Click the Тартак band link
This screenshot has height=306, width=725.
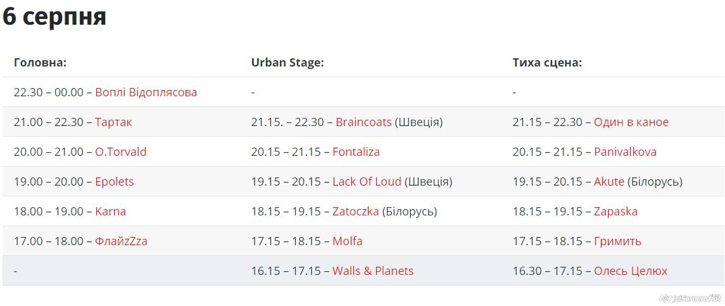point(113,122)
